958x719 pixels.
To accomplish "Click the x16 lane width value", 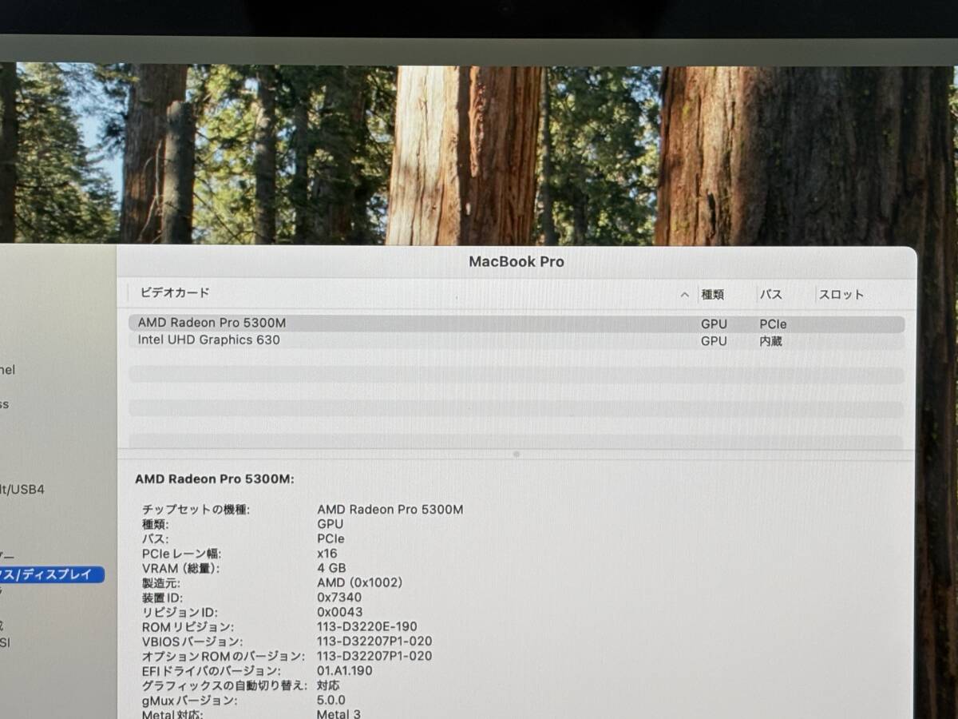I will [x=327, y=554].
